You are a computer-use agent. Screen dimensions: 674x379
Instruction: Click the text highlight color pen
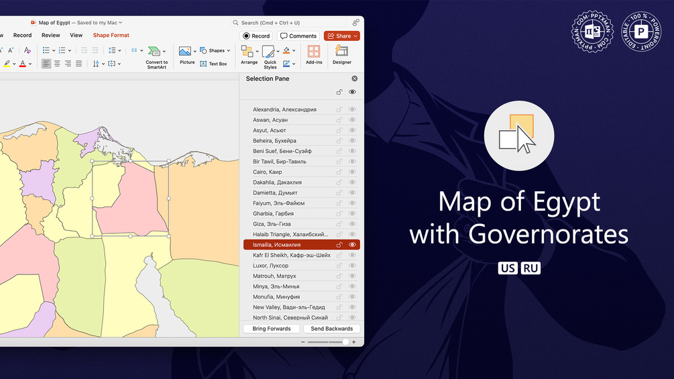point(7,64)
